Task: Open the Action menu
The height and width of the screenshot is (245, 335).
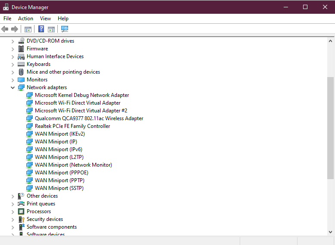Action: coord(25,19)
